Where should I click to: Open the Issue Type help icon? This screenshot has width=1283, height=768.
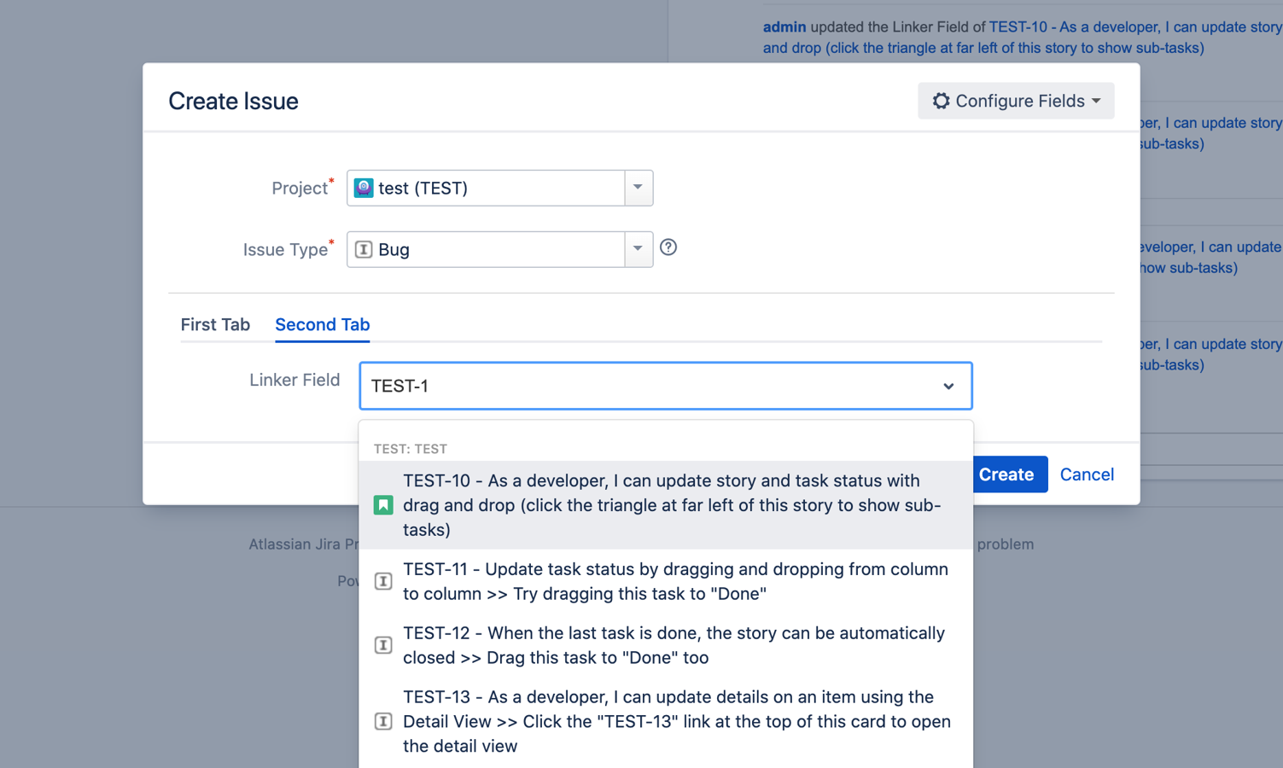pyautogui.click(x=668, y=247)
